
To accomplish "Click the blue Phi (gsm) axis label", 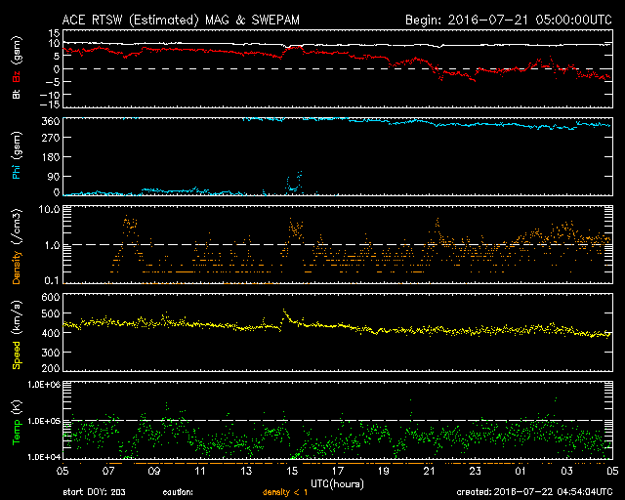I will [16, 156].
